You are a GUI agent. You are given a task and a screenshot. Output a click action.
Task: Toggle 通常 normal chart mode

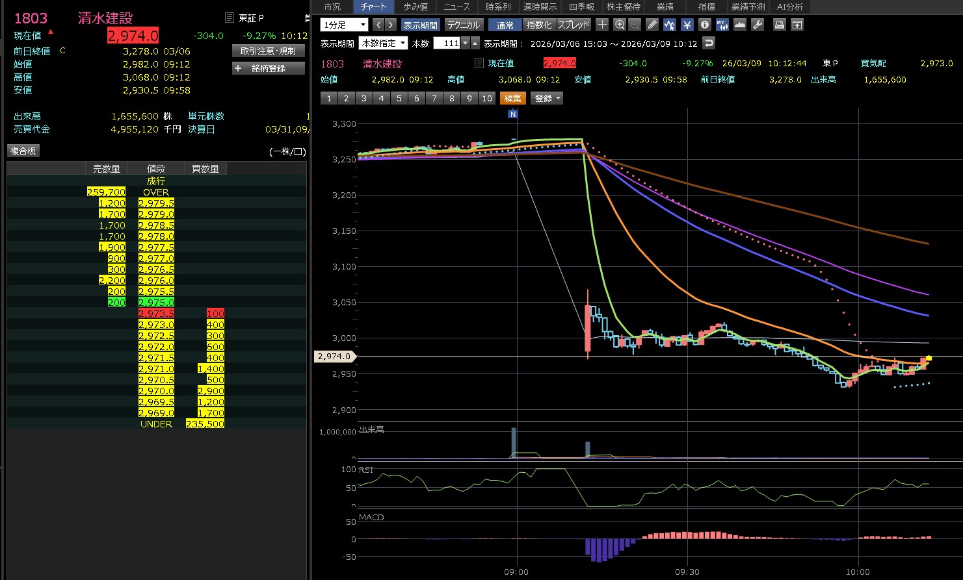point(505,25)
